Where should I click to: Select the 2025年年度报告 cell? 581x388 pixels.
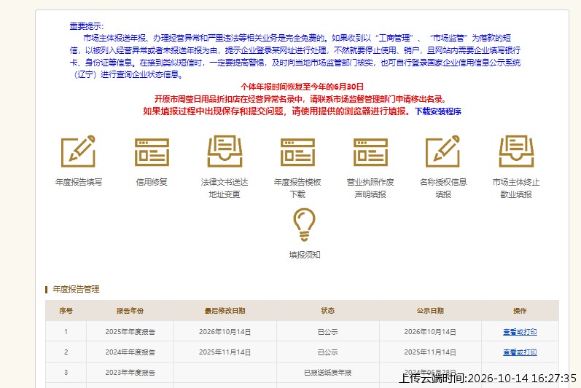click(130, 332)
